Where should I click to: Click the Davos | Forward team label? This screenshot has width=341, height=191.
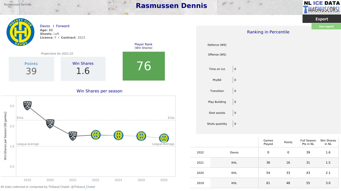point(55,26)
